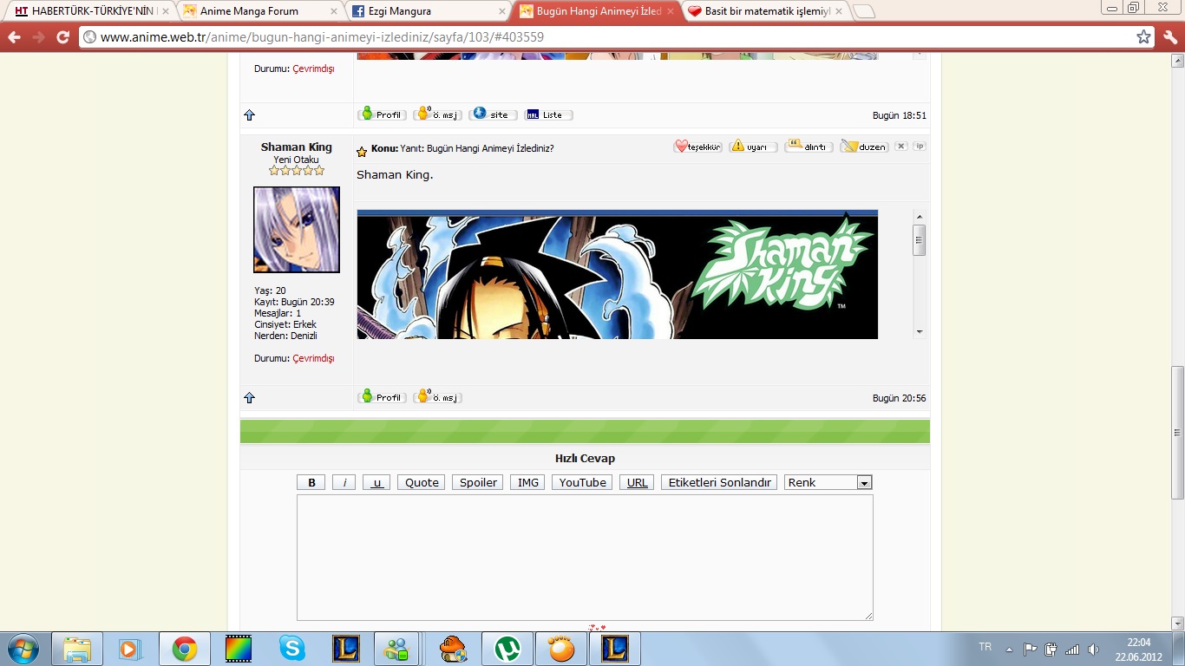This screenshot has height=666, width=1185.
Task: Click the uyarı warning button
Action: pos(753,147)
